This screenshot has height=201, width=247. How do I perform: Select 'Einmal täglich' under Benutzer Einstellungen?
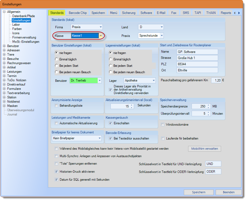coord(56,59)
